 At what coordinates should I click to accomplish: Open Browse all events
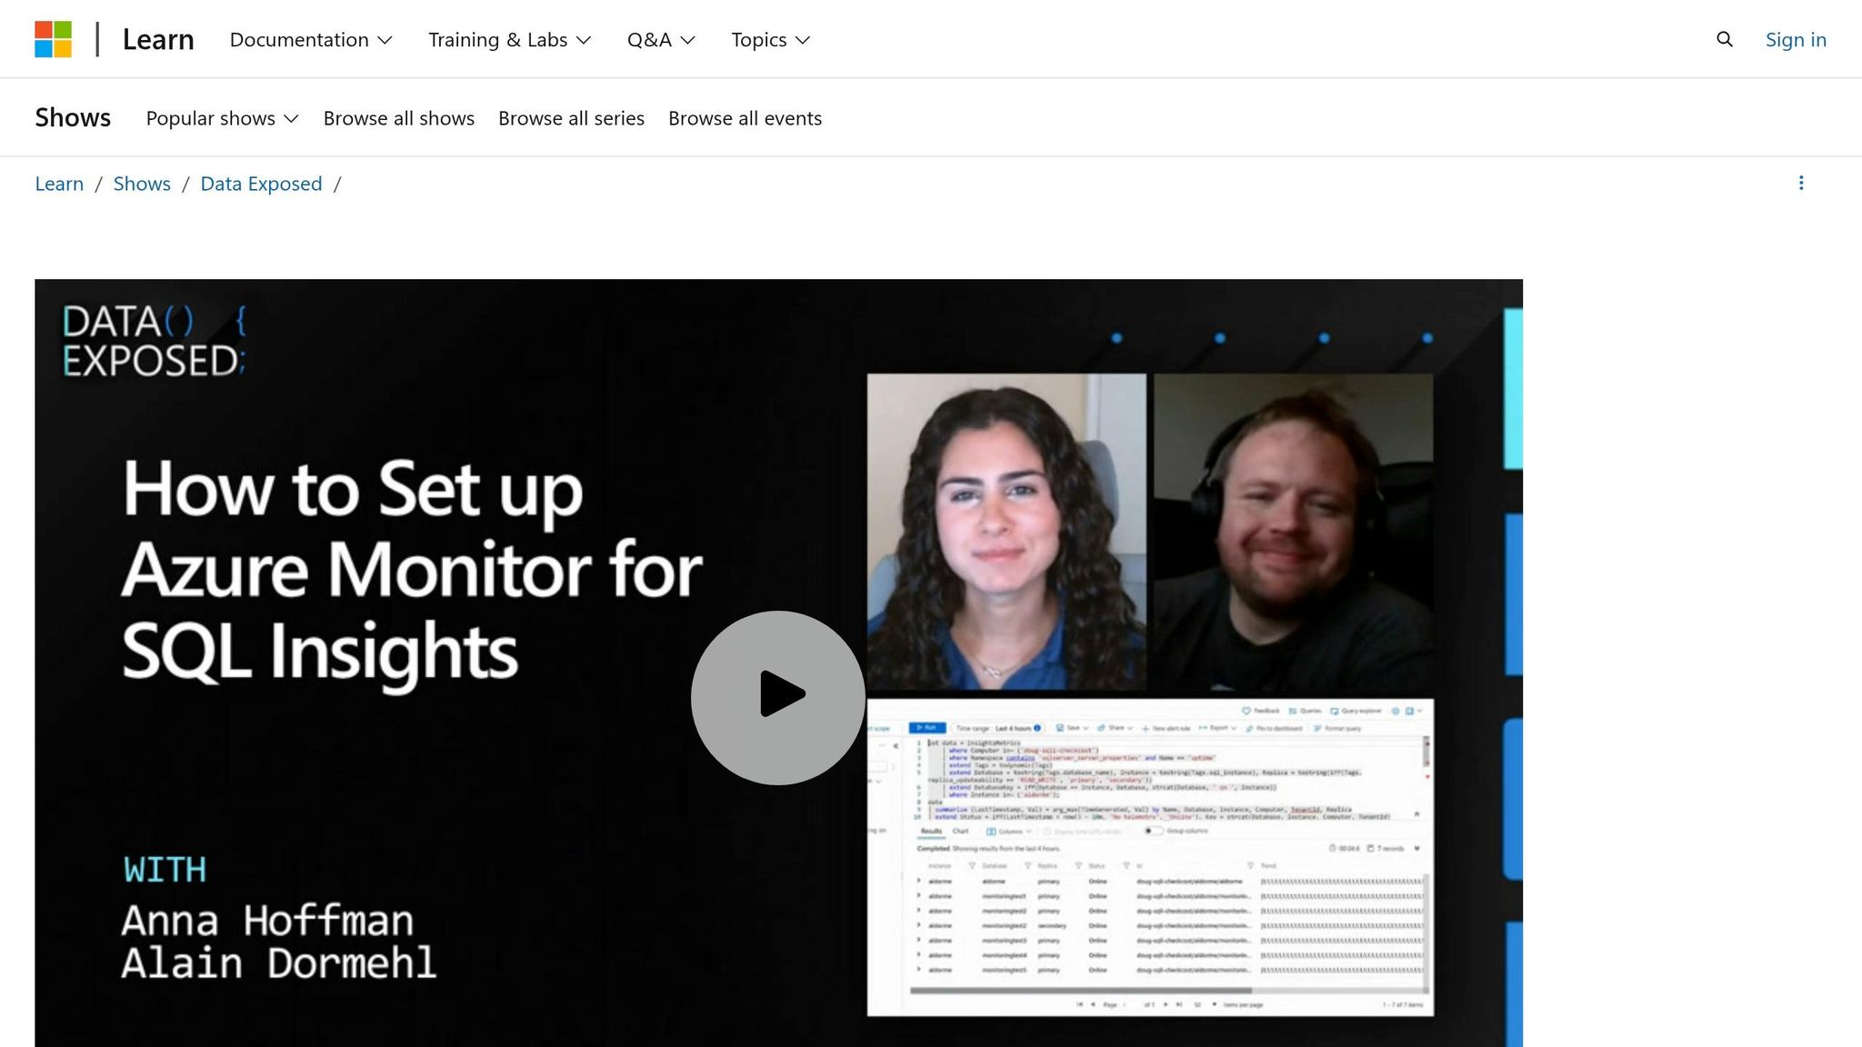coord(745,117)
